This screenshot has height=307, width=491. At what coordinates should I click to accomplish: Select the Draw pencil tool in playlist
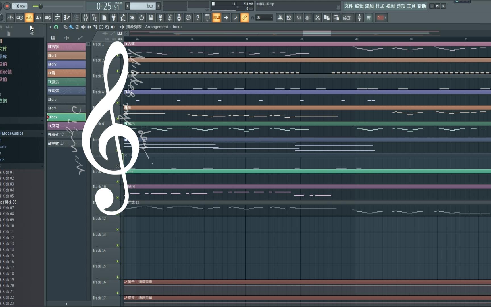pos(65,27)
